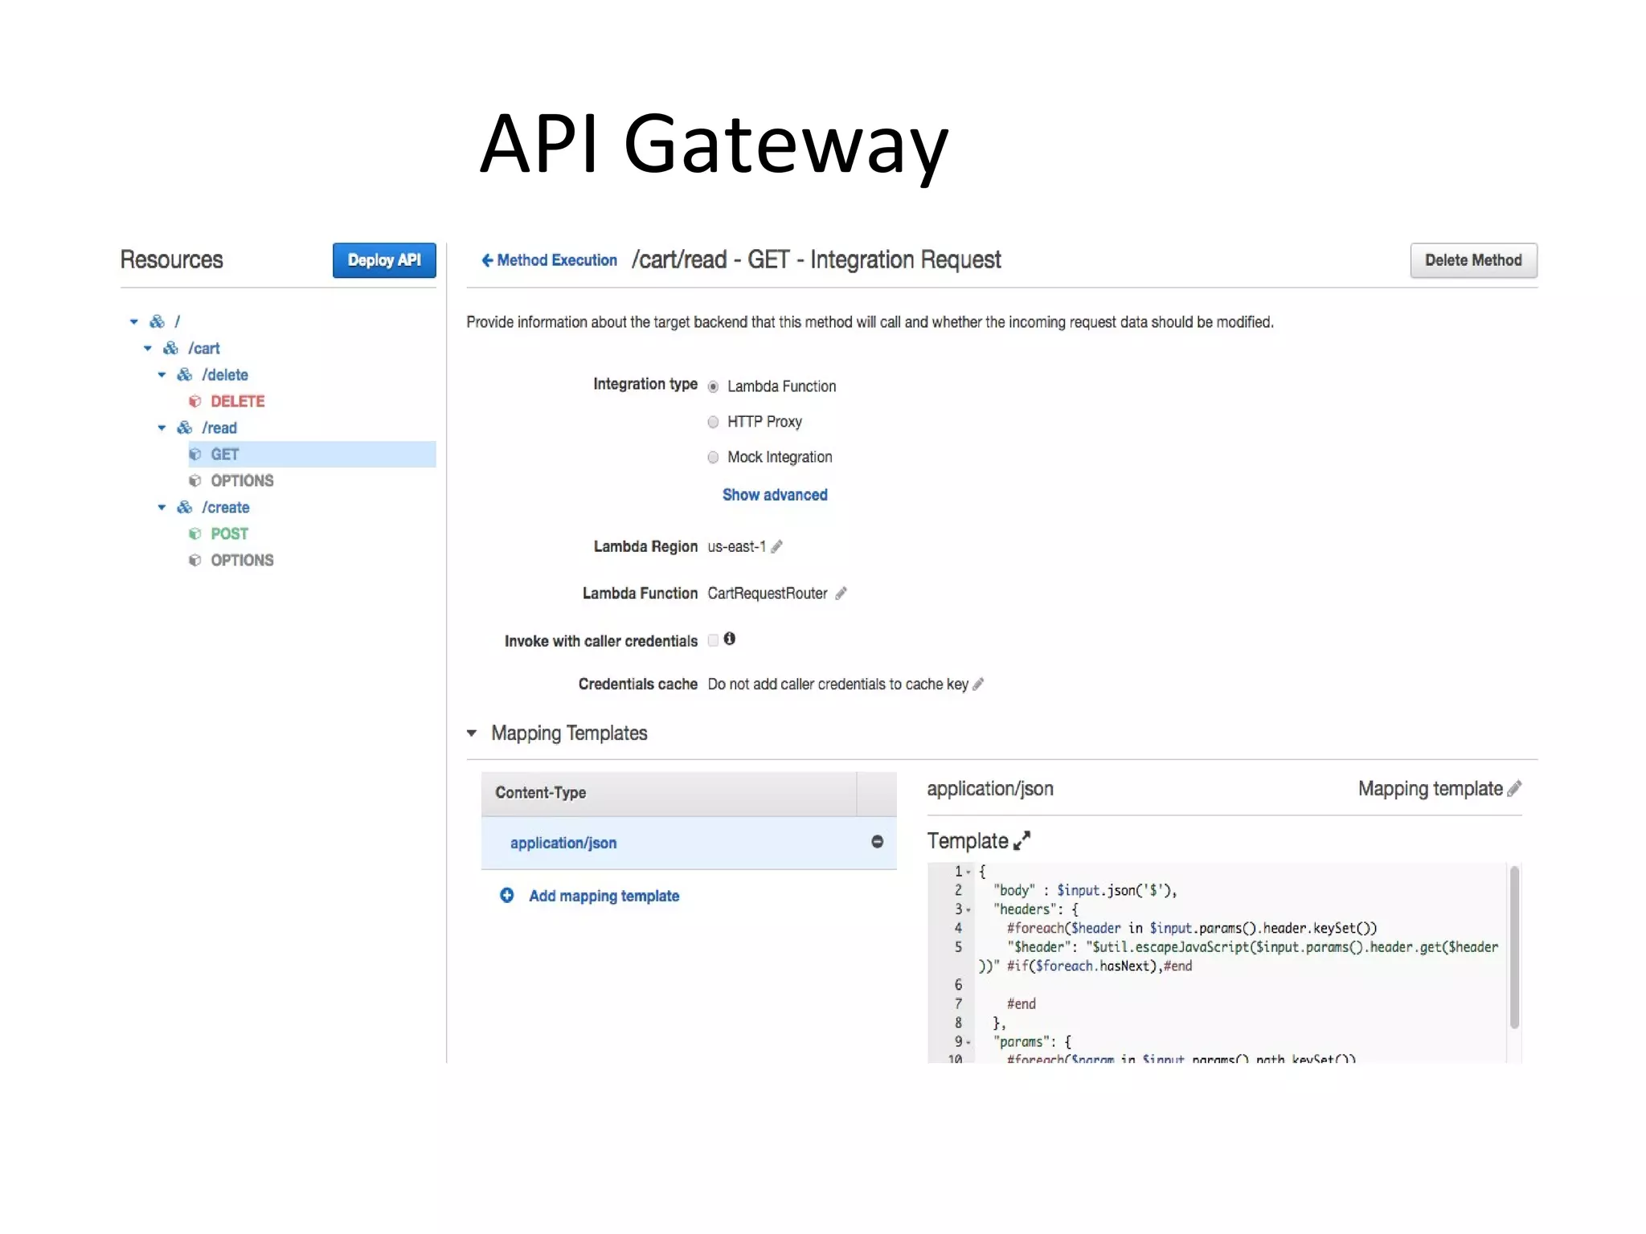Click the Method Execution back arrow

(x=487, y=259)
